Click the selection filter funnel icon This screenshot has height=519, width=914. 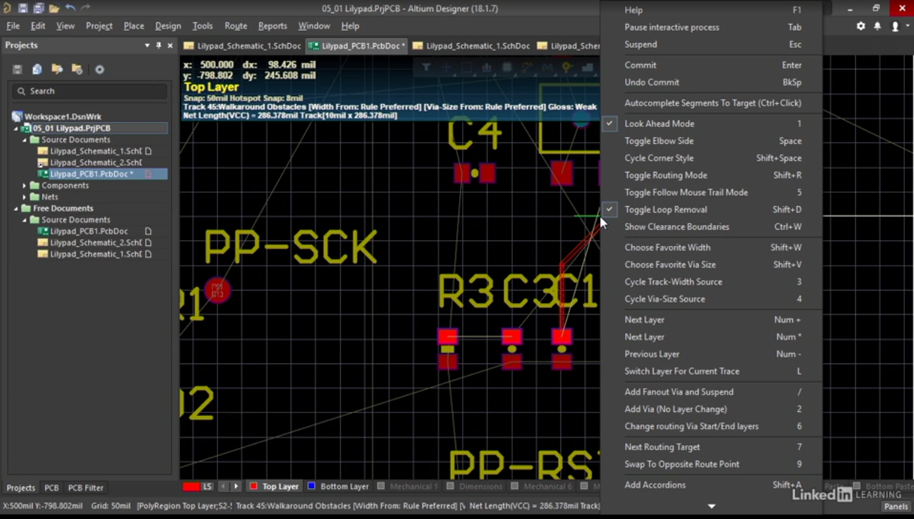pos(426,68)
